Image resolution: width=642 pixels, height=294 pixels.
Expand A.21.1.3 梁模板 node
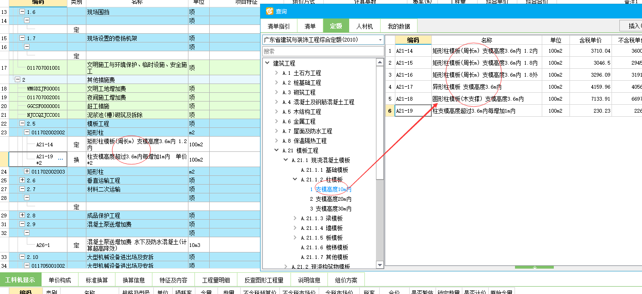click(x=295, y=218)
